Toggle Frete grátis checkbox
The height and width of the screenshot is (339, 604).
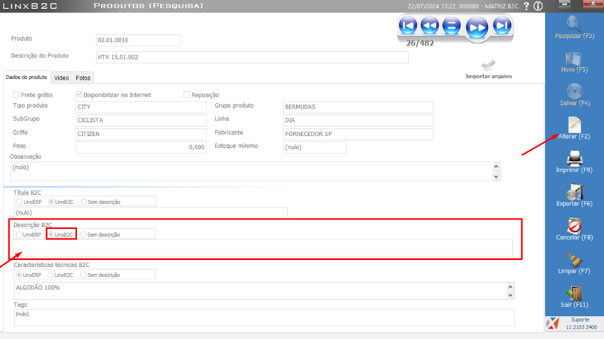tap(16, 95)
